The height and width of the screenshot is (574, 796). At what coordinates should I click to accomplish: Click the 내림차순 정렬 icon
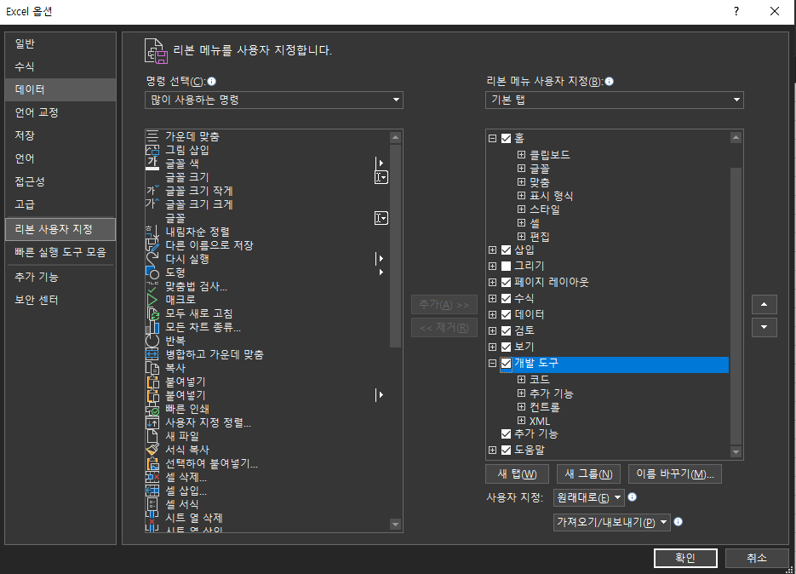[152, 232]
